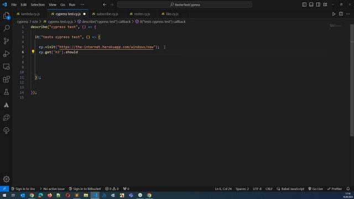Click the errors and warnings counter
This screenshot has width=354, height=199.
pyautogui.click(x=112, y=188)
